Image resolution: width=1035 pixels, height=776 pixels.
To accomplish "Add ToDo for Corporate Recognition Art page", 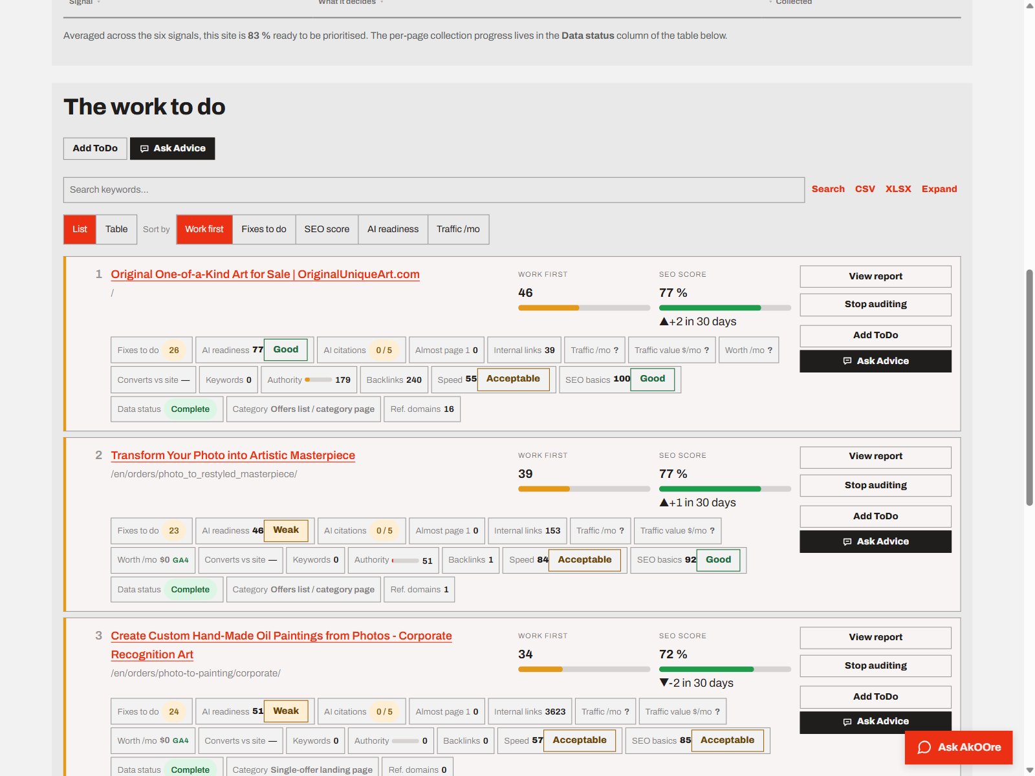I will tap(875, 696).
